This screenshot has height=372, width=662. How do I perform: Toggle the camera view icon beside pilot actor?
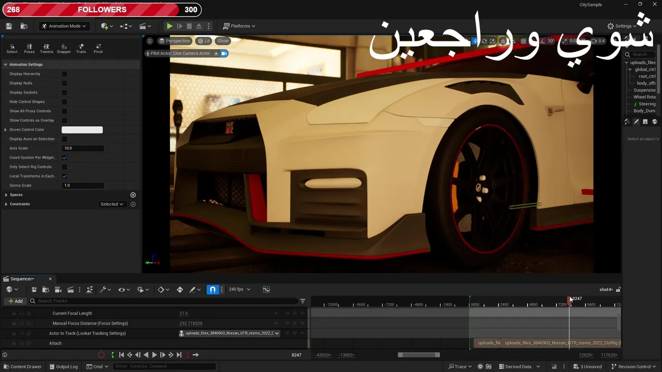(224, 53)
